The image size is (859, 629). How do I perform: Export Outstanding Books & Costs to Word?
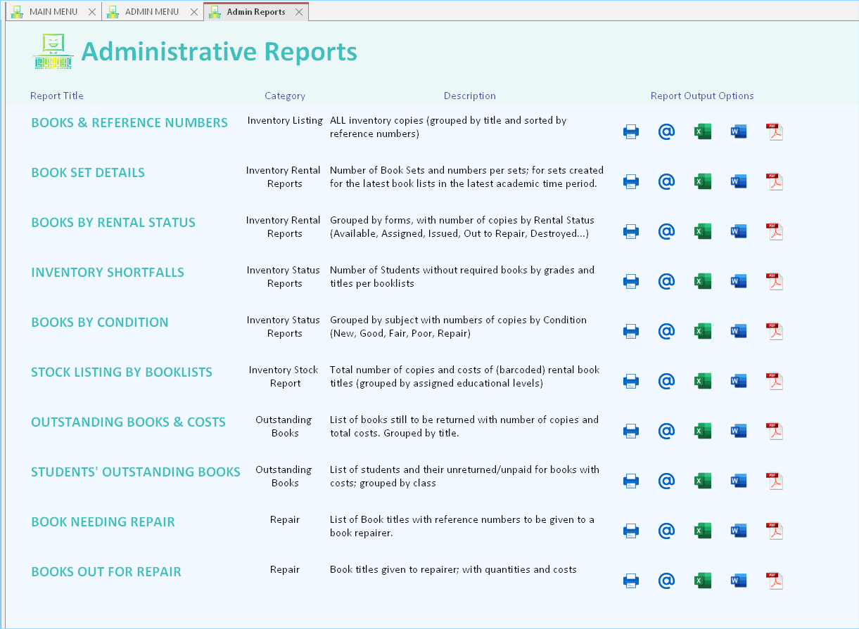tap(739, 431)
